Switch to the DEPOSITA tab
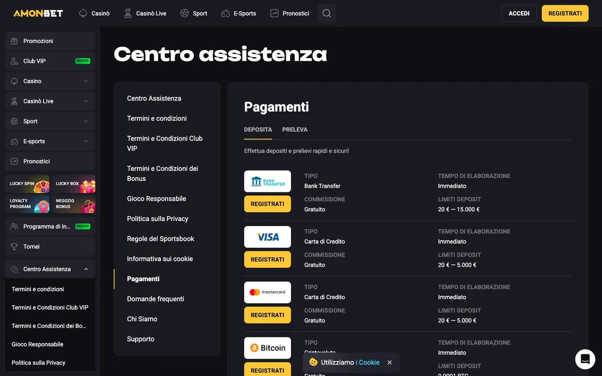This screenshot has width=602, height=376. click(258, 130)
